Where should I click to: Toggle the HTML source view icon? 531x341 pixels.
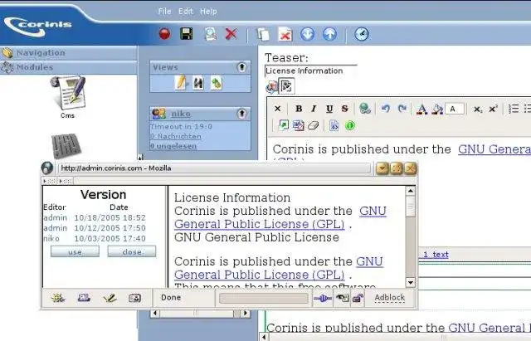click(334, 125)
